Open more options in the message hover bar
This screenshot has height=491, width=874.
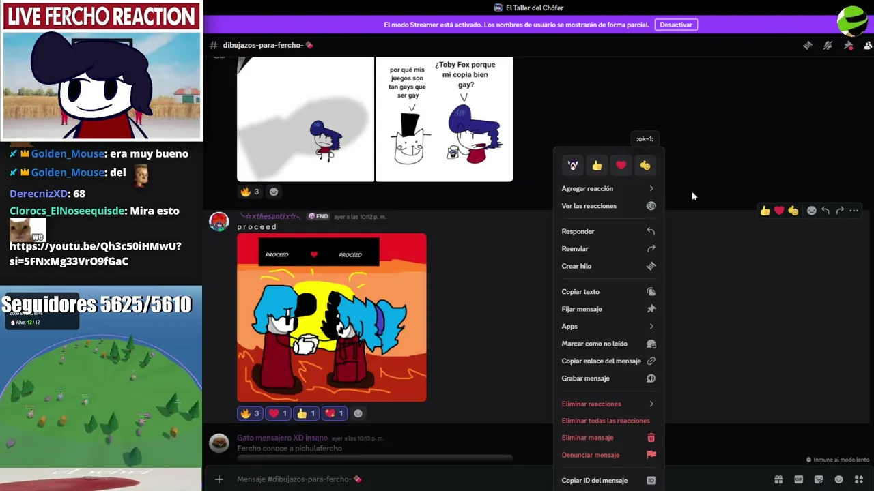coord(854,211)
